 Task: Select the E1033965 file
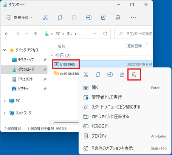(x=66, y=64)
